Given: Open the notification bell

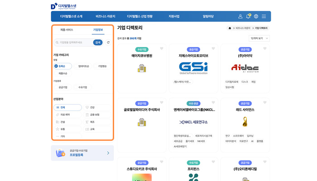Looking at the screenshot, I should click(x=248, y=16).
